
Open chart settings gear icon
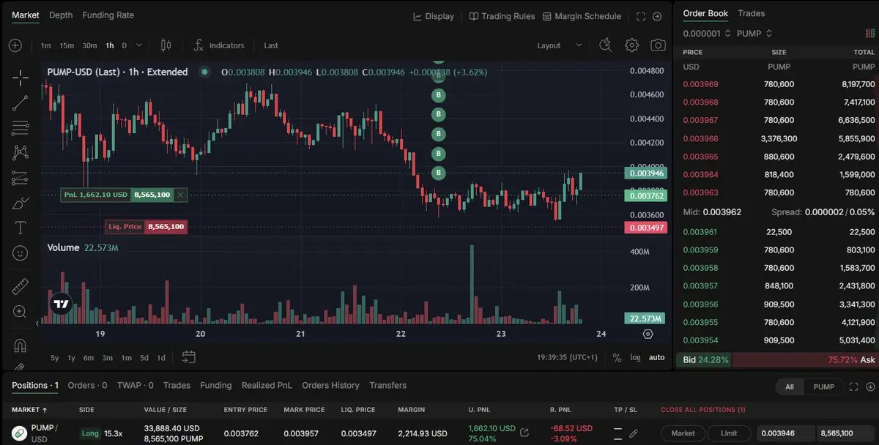point(631,45)
